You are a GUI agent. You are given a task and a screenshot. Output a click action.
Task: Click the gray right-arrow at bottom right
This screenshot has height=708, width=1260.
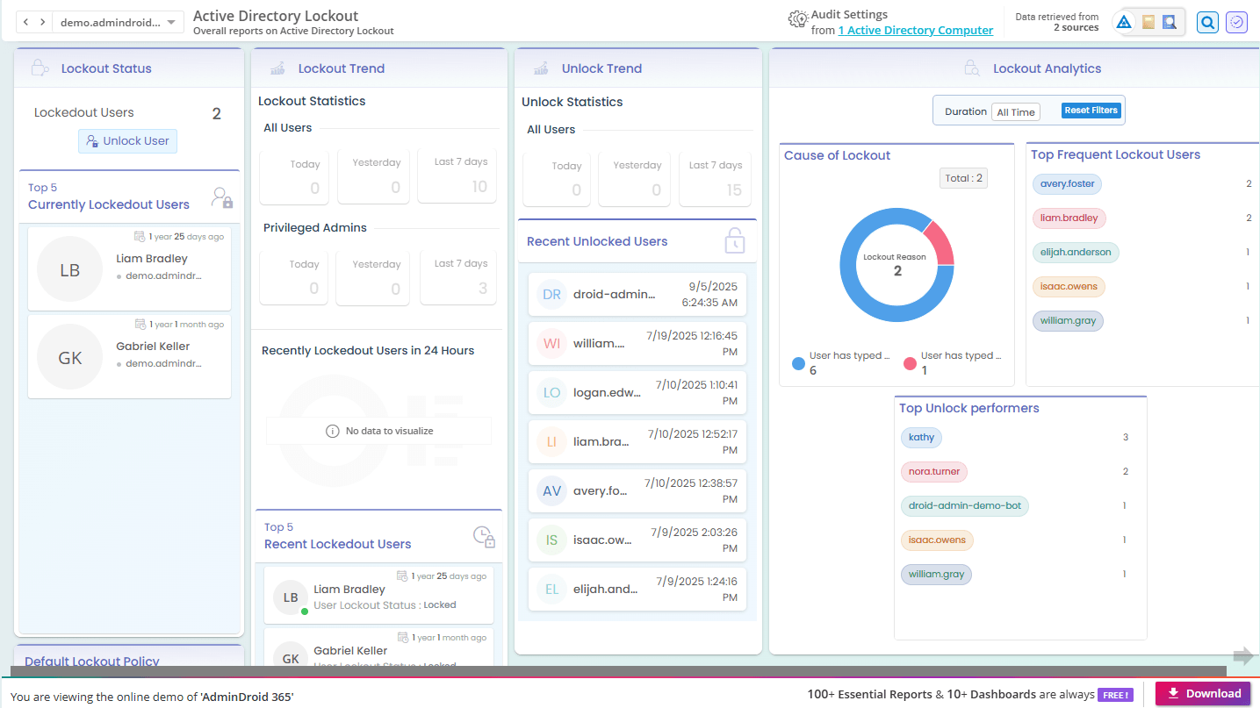1243,656
